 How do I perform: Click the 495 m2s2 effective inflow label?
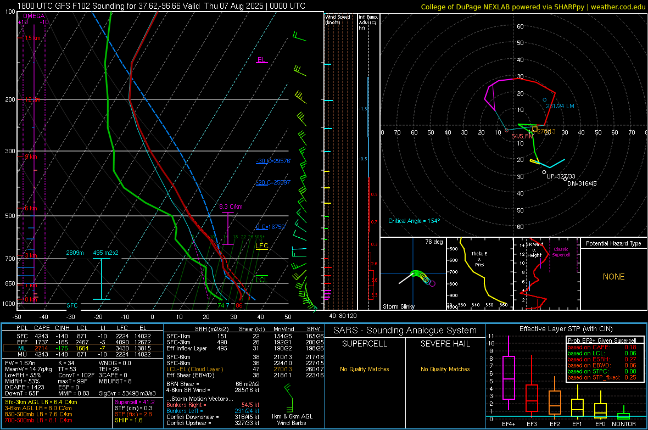click(105, 253)
